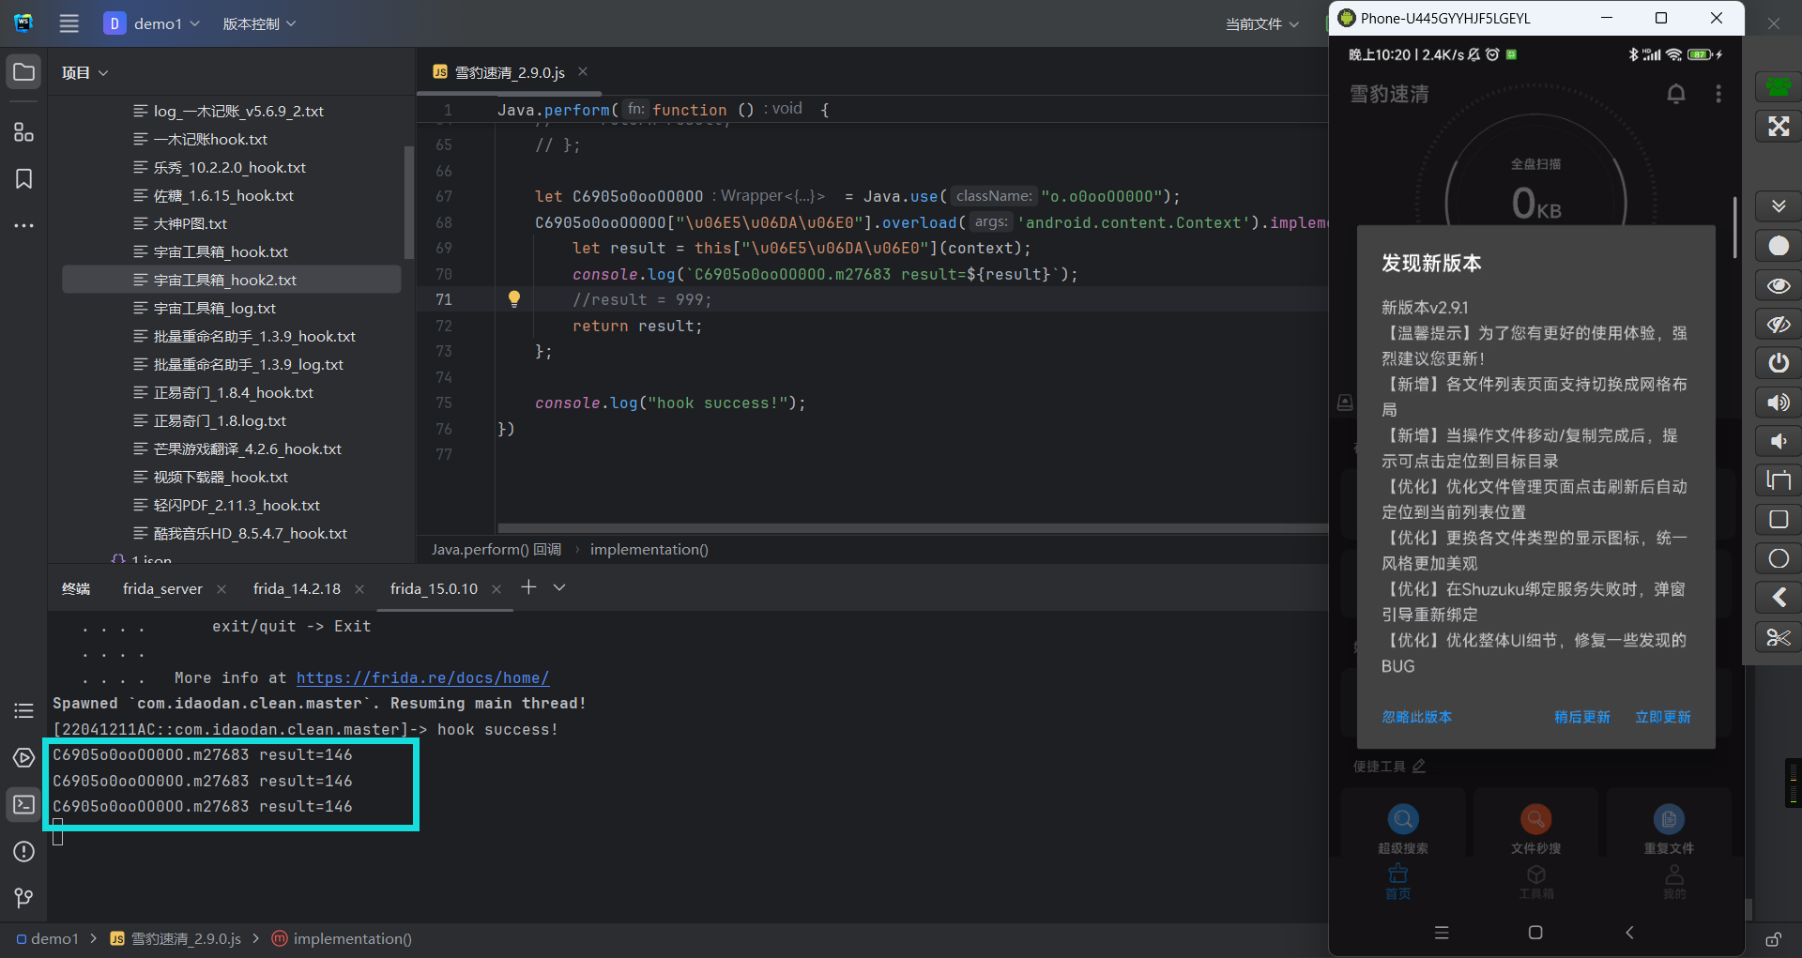Decrease volume in phone toolbar
The width and height of the screenshot is (1802, 958).
[x=1779, y=441]
